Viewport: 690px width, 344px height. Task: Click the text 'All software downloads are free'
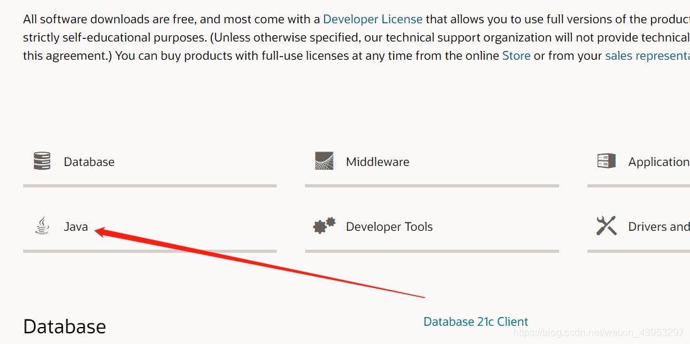109,19
